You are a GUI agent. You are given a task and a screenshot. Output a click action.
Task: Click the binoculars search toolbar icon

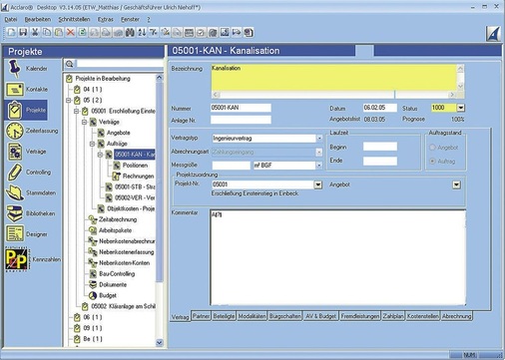coord(130,32)
